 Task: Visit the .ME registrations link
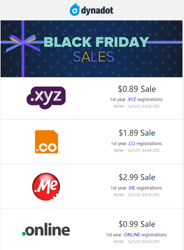[x=132, y=188]
